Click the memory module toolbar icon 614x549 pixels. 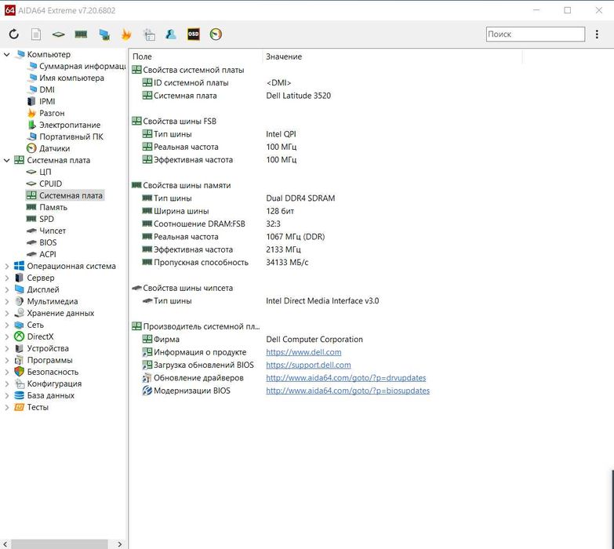[x=81, y=35]
